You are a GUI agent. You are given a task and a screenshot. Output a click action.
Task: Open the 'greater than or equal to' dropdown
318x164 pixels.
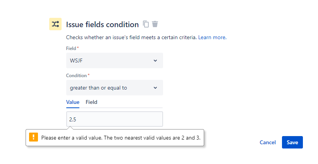pos(115,88)
